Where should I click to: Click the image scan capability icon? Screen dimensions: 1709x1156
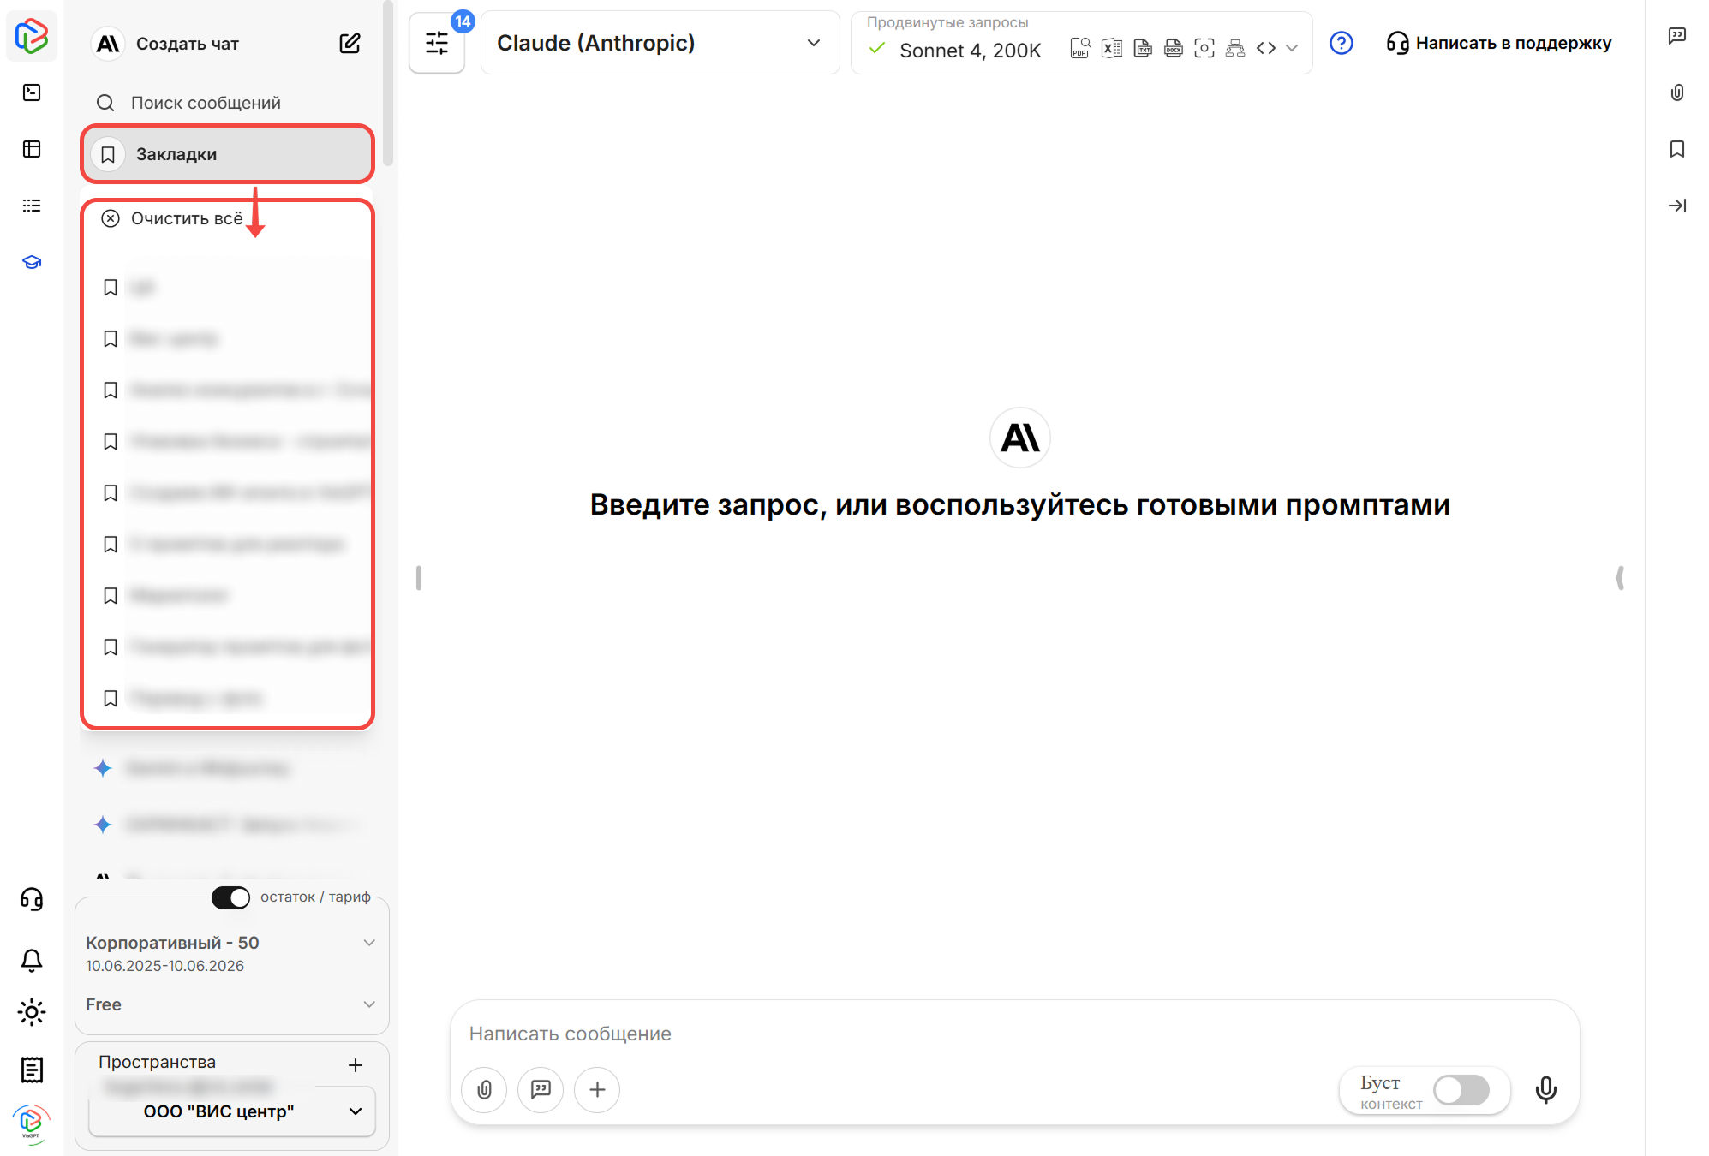(x=1204, y=48)
